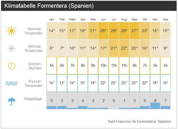Click the Maximal-Temperatur row label
The height and width of the screenshot is (129, 178).
(35, 31)
